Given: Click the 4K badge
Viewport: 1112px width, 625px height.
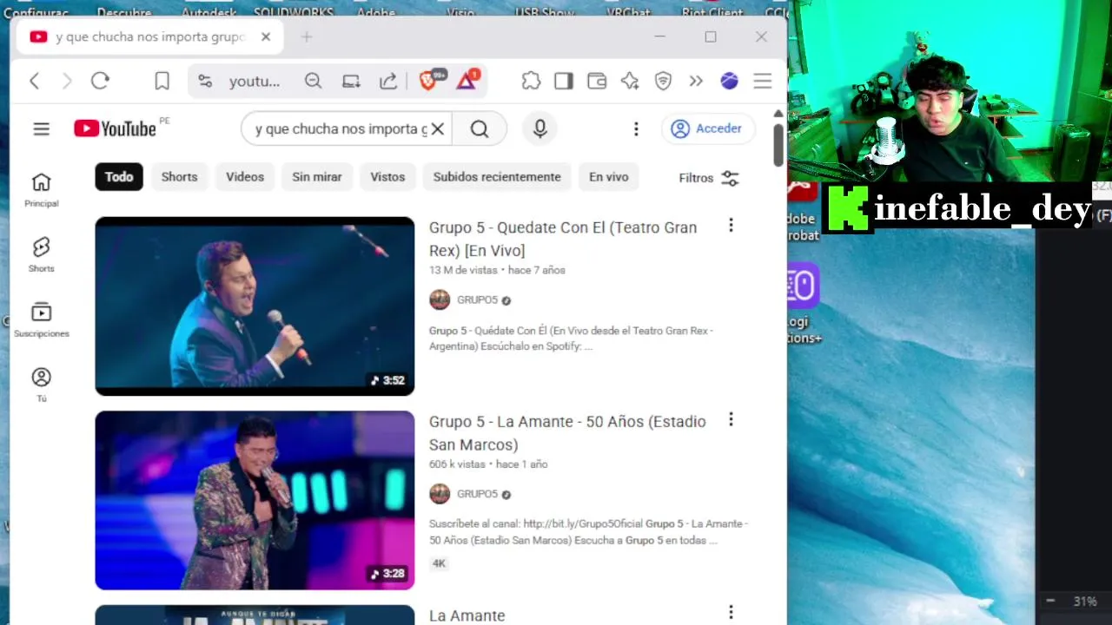Looking at the screenshot, I should click(439, 563).
